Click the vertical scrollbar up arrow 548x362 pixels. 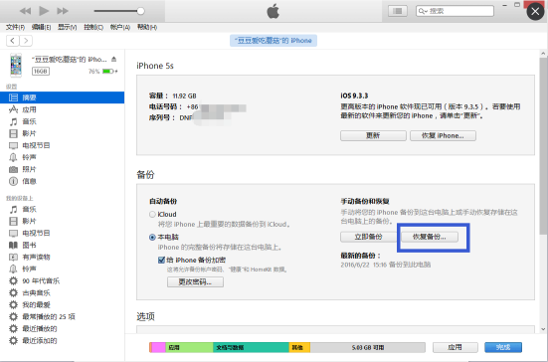[543, 54]
